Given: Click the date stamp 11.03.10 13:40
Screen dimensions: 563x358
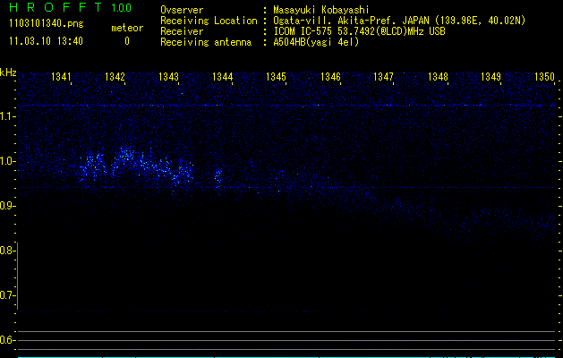Looking at the screenshot, I should 46,41.
